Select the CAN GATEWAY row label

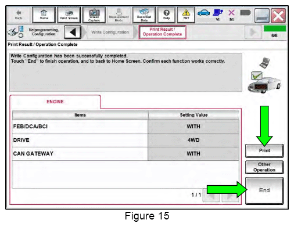point(33,154)
